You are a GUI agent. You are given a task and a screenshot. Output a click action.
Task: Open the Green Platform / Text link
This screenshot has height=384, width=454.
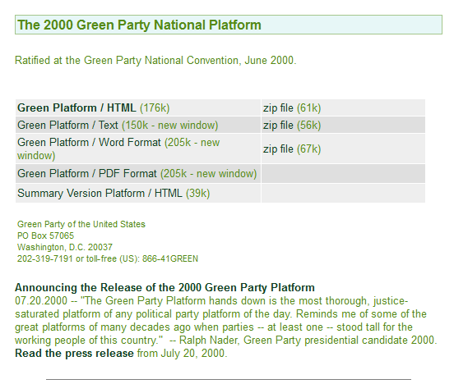tap(67, 125)
